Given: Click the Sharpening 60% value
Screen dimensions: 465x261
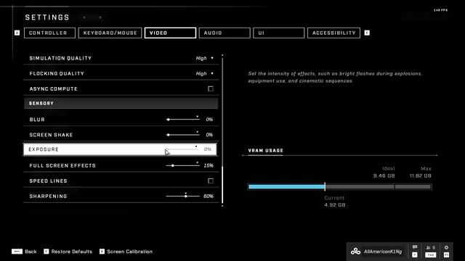Looking at the screenshot, I should click(x=209, y=196).
